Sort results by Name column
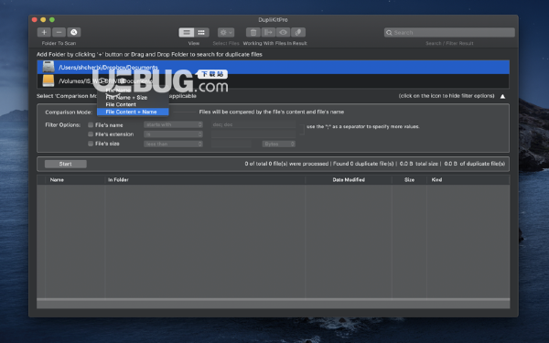 [75, 180]
